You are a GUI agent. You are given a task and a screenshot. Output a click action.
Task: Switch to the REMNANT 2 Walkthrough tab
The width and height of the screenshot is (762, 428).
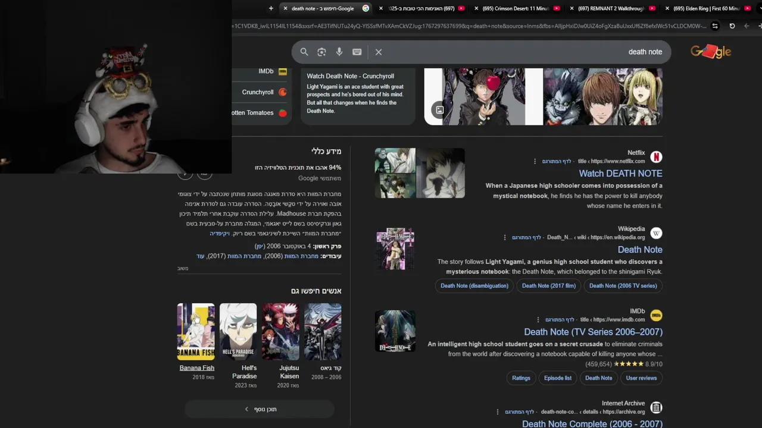pos(613,8)
